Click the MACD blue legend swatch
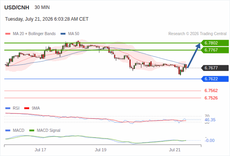Image resolution: width=230 pixels, height=156 pixels. 8,131
